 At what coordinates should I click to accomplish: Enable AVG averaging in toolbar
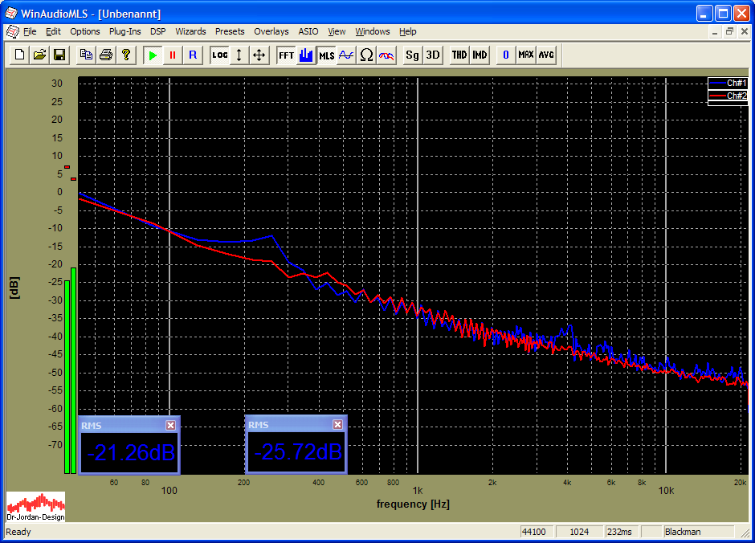[x=546, y=55]
